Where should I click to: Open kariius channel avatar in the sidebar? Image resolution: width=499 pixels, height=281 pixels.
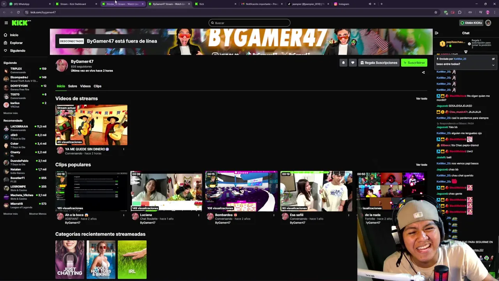tap(6, 105)
